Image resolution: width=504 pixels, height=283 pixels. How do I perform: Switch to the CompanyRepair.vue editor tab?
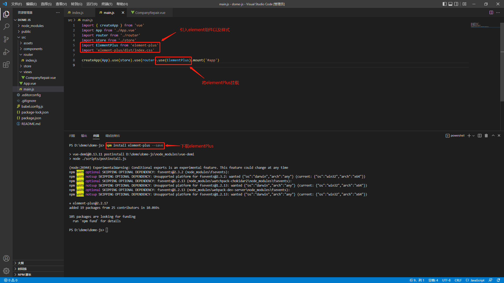pos(150,13)
